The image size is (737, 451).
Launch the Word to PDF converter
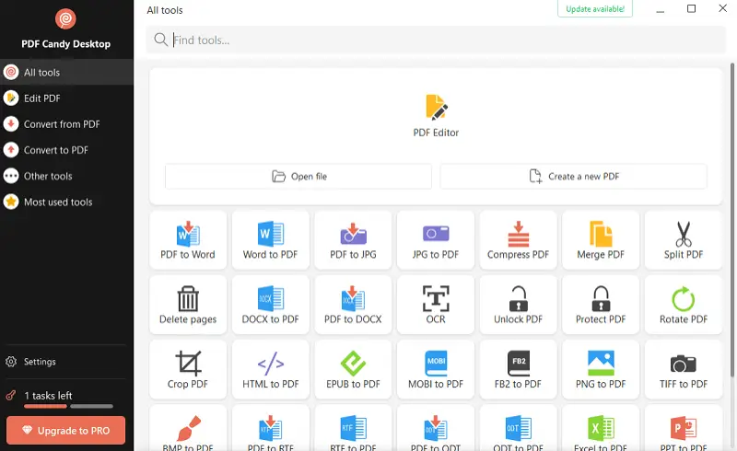[x=270, y=240]
